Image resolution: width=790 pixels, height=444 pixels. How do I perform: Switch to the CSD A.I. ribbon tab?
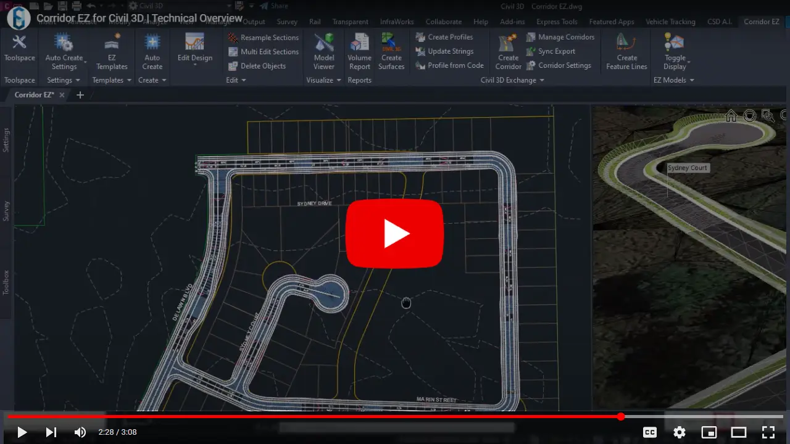720,22
